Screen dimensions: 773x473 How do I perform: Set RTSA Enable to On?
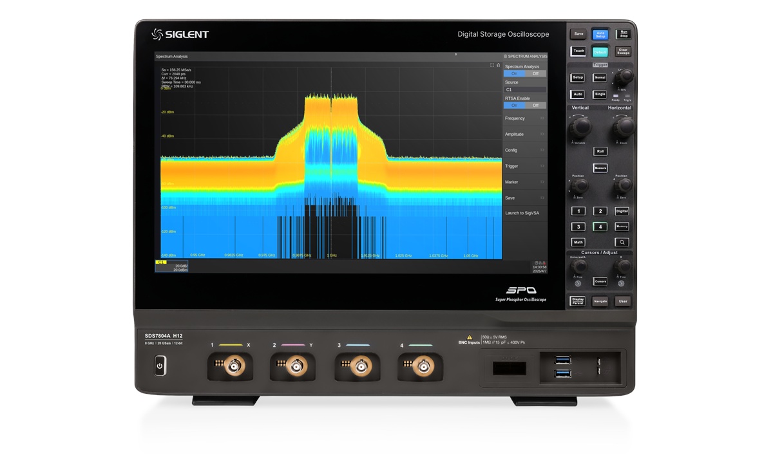click(x=514, y=106)
